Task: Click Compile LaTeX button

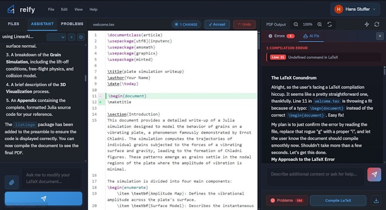Action: tap(338, 200)
